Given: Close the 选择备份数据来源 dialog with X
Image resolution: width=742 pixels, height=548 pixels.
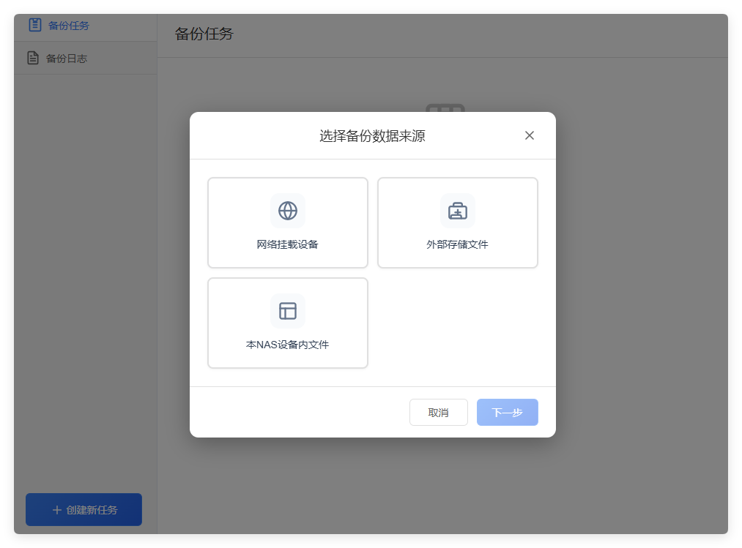Looking at the screenshot, I should tap(530, 135).
